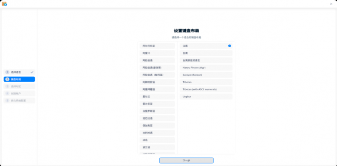
Task: Choose 阿拉伯语 from the layout list
Action: pos(157,60)
